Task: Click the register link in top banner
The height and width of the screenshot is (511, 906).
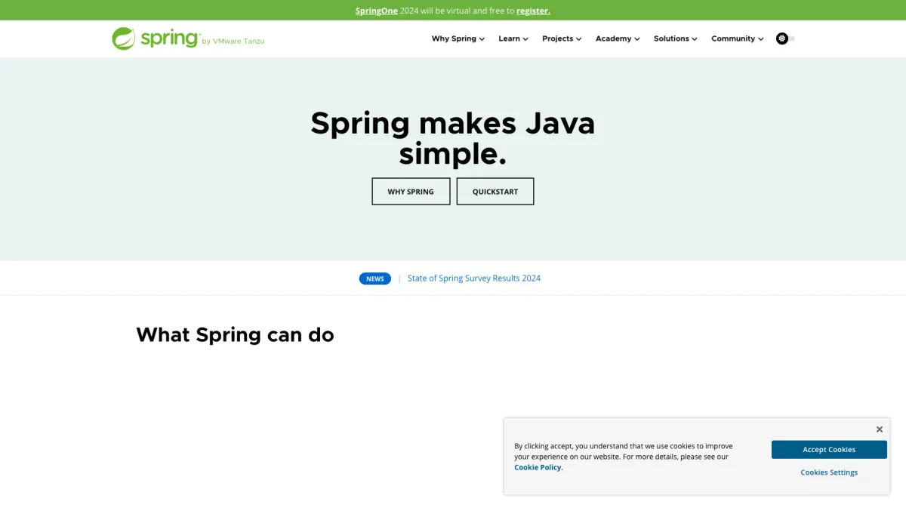Action: 533,11
